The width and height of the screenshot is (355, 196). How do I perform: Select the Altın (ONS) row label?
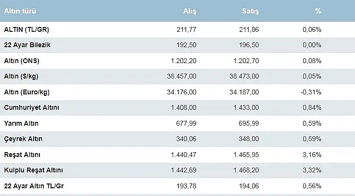(22, 61)
